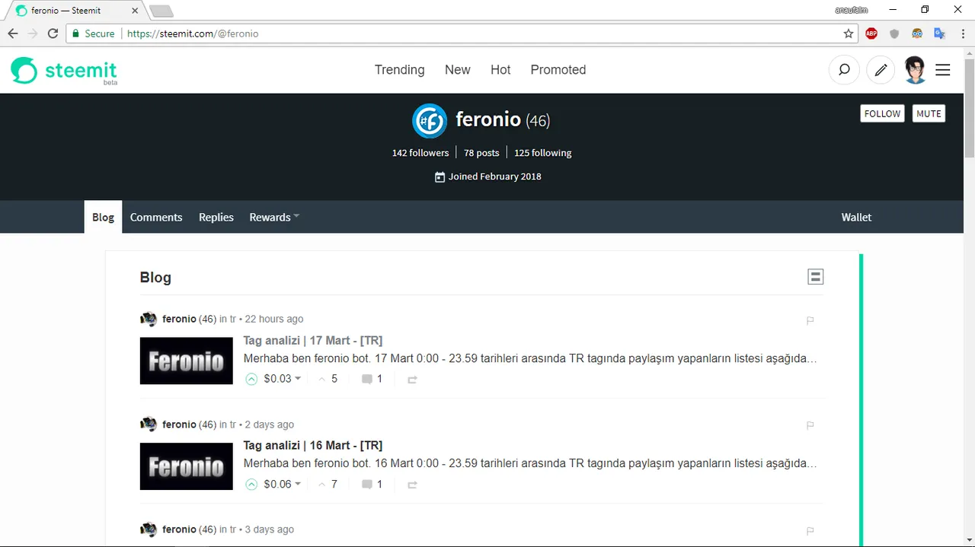Open post 'Tag analizi | 17 Mart - [TR]'

313,340
